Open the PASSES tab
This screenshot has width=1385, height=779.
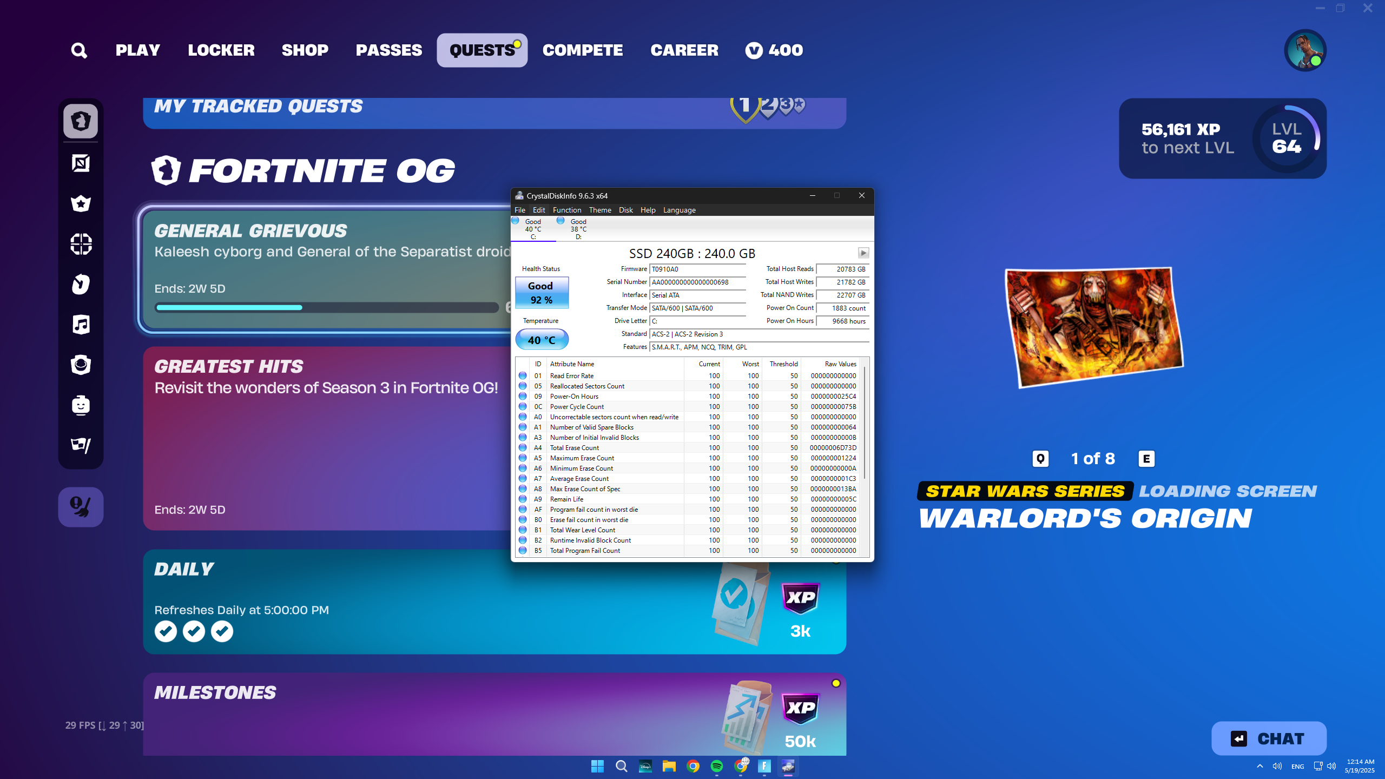(x=388, y=50)
